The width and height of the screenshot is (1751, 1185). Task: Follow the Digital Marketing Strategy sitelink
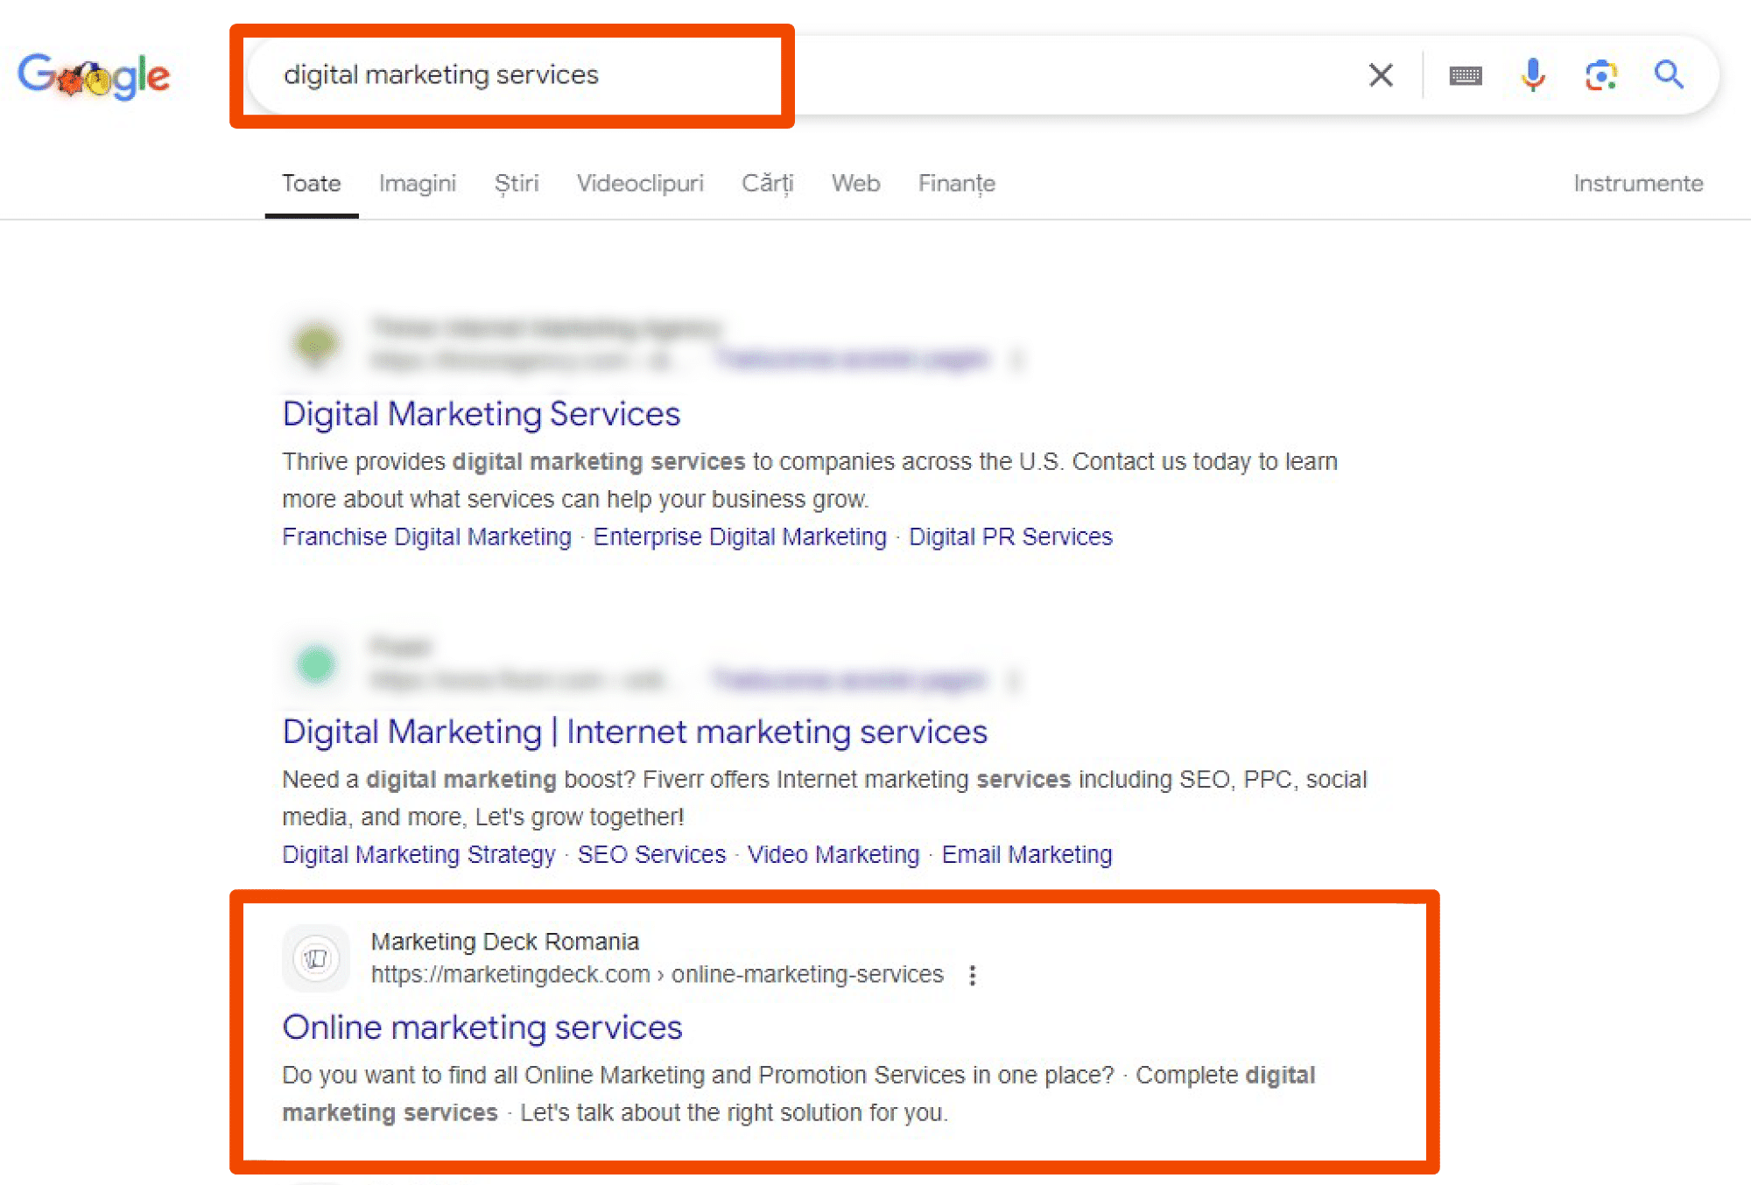click(418, 854)
